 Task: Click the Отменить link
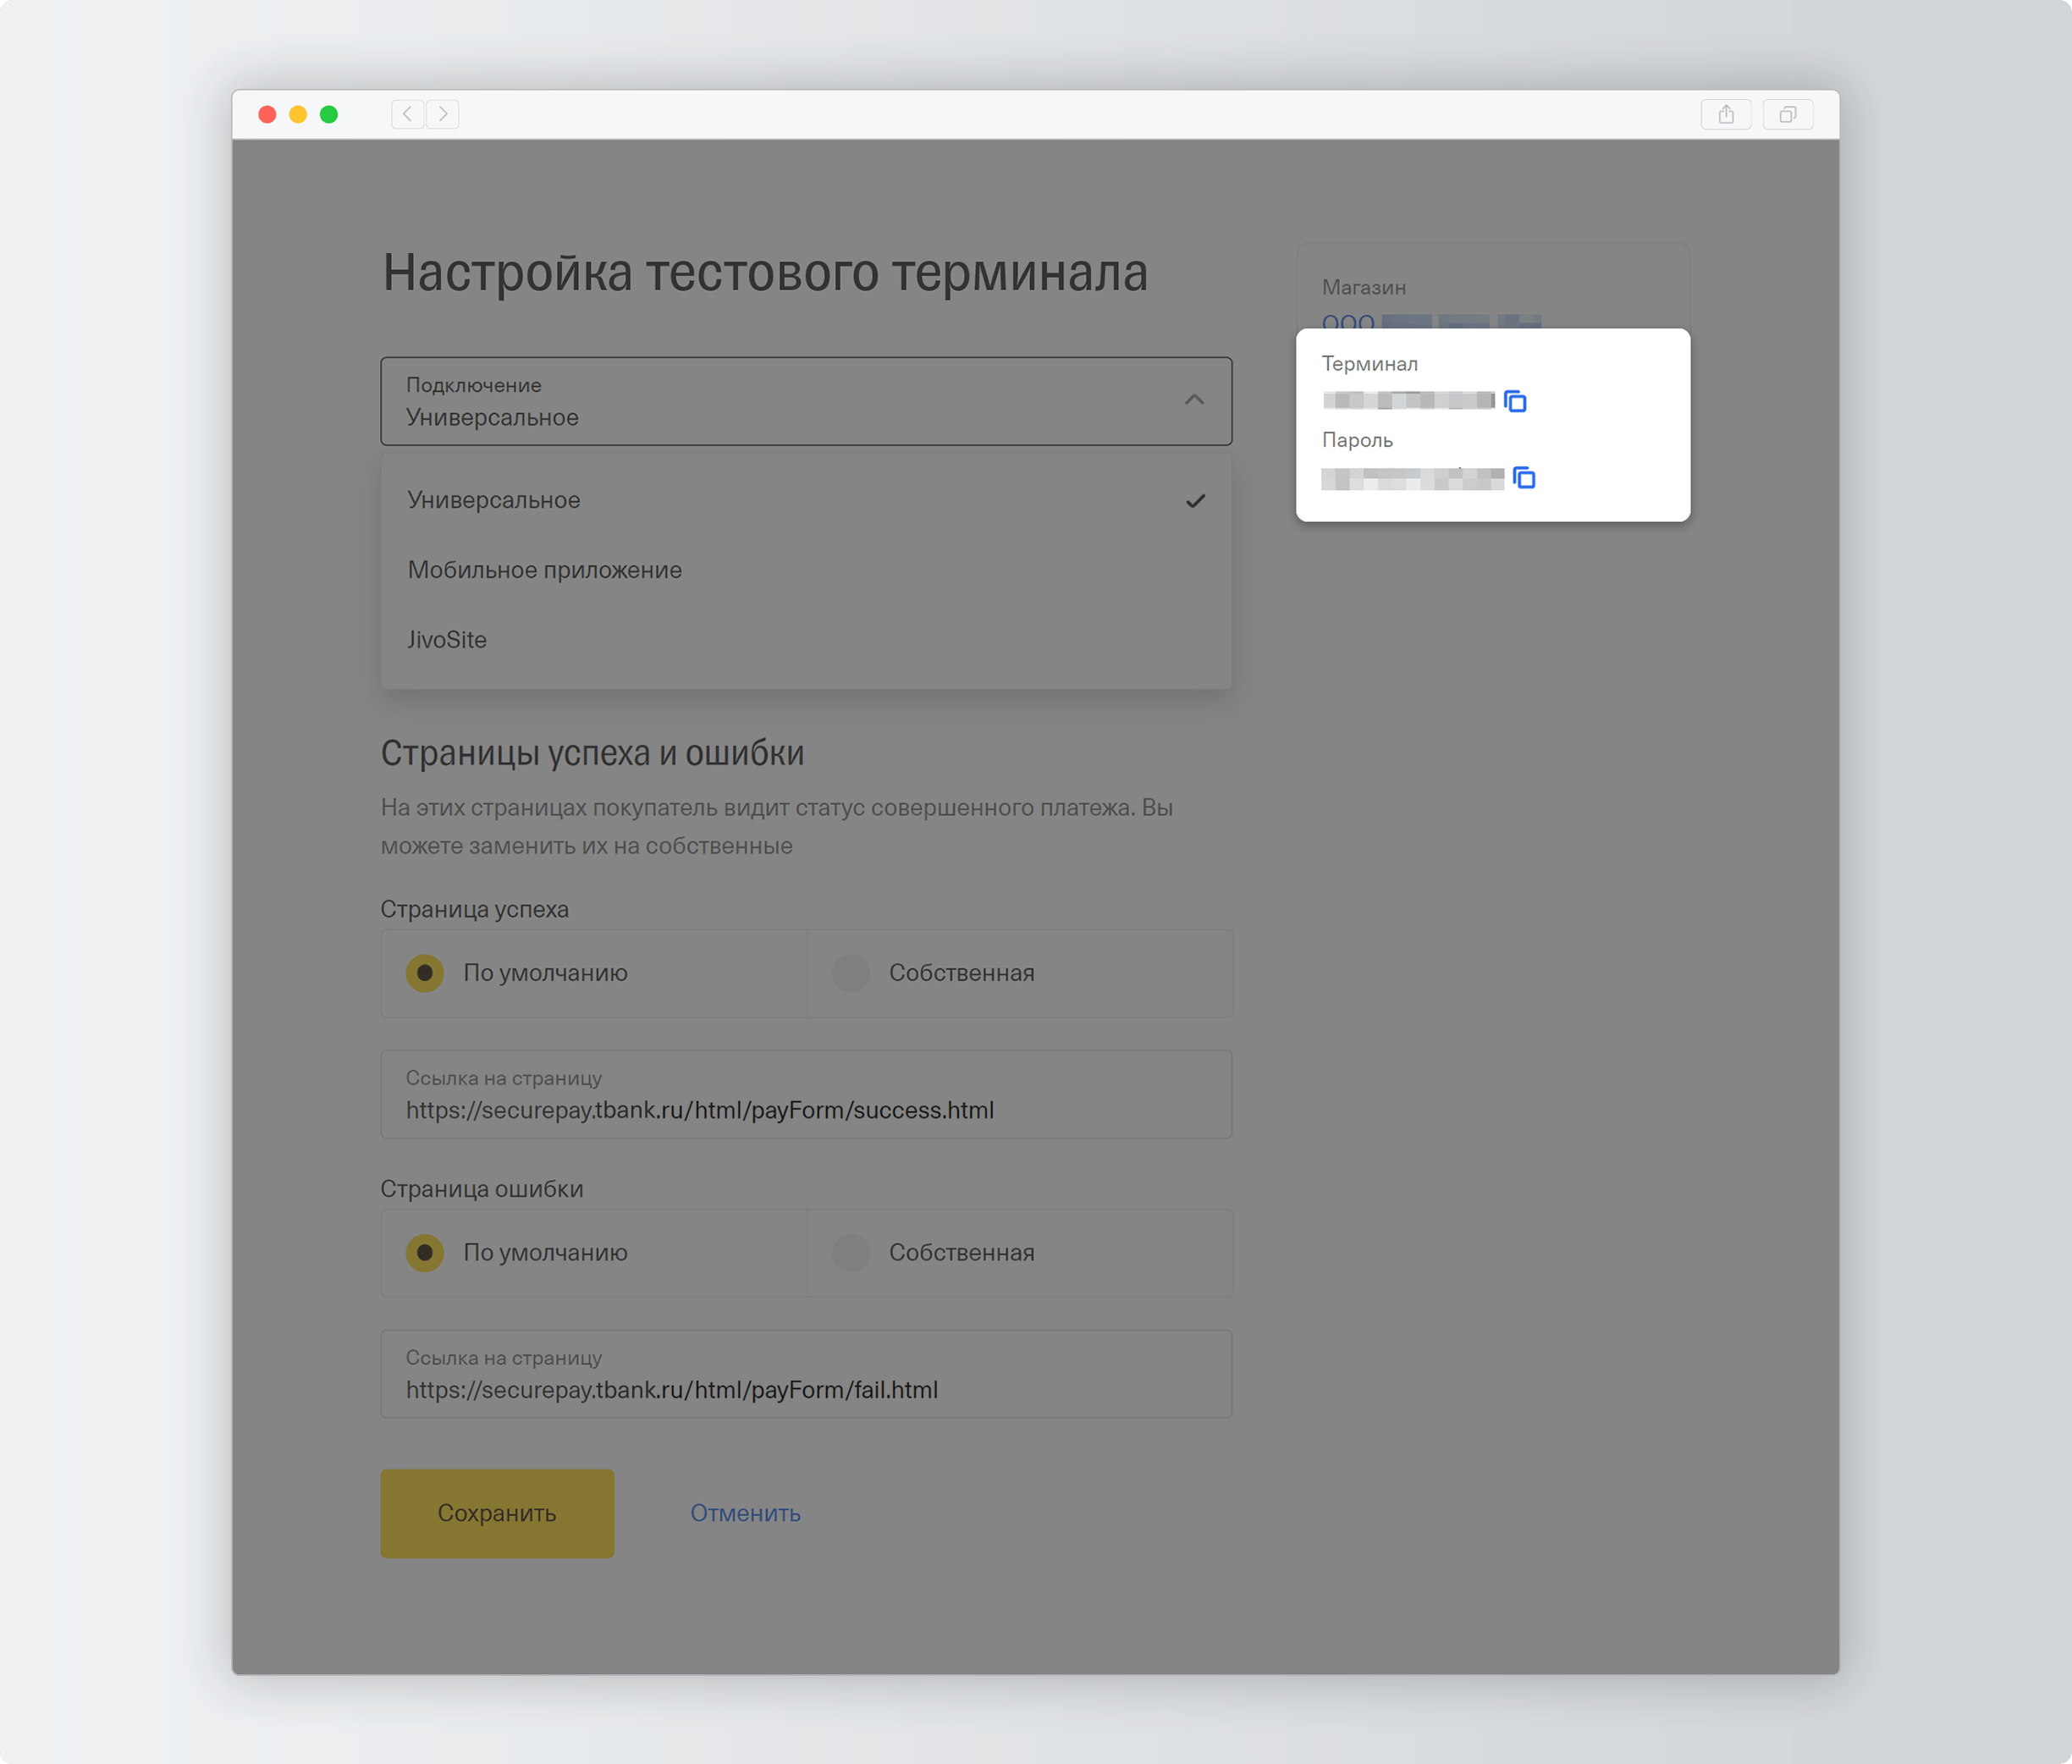tap(745, 1513)
